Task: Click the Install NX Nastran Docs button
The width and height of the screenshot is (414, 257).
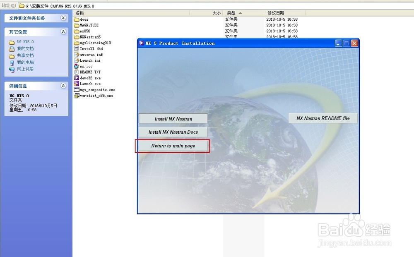Action: 173,132
